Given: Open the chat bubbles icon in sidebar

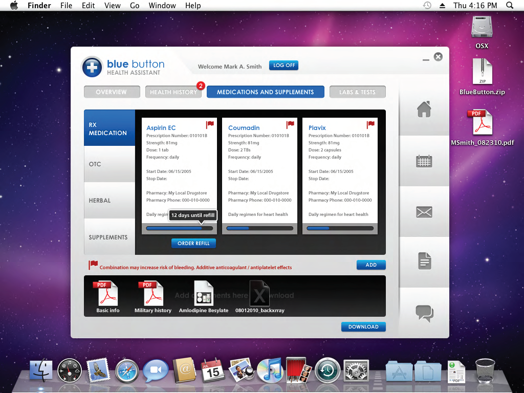Looking at the screenshot, I should (424, 314).
